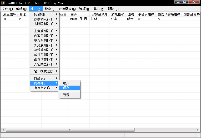Open the 帮助 menu
Screen dimensions: 201x138
click(113, 9)
